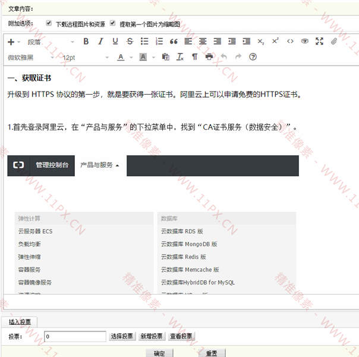Apply text color with A button

pos(121,57)
